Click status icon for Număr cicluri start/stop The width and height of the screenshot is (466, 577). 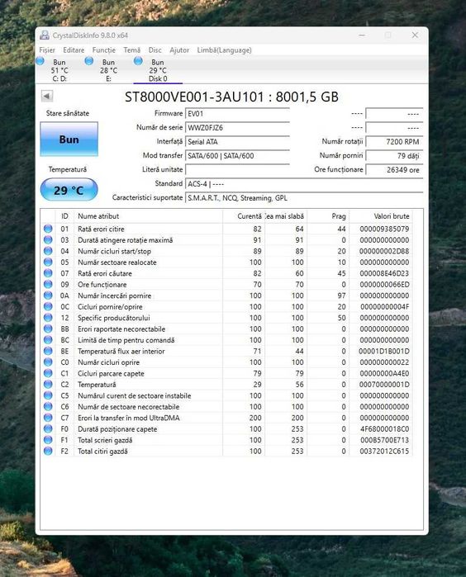click(x=48, y=251)
